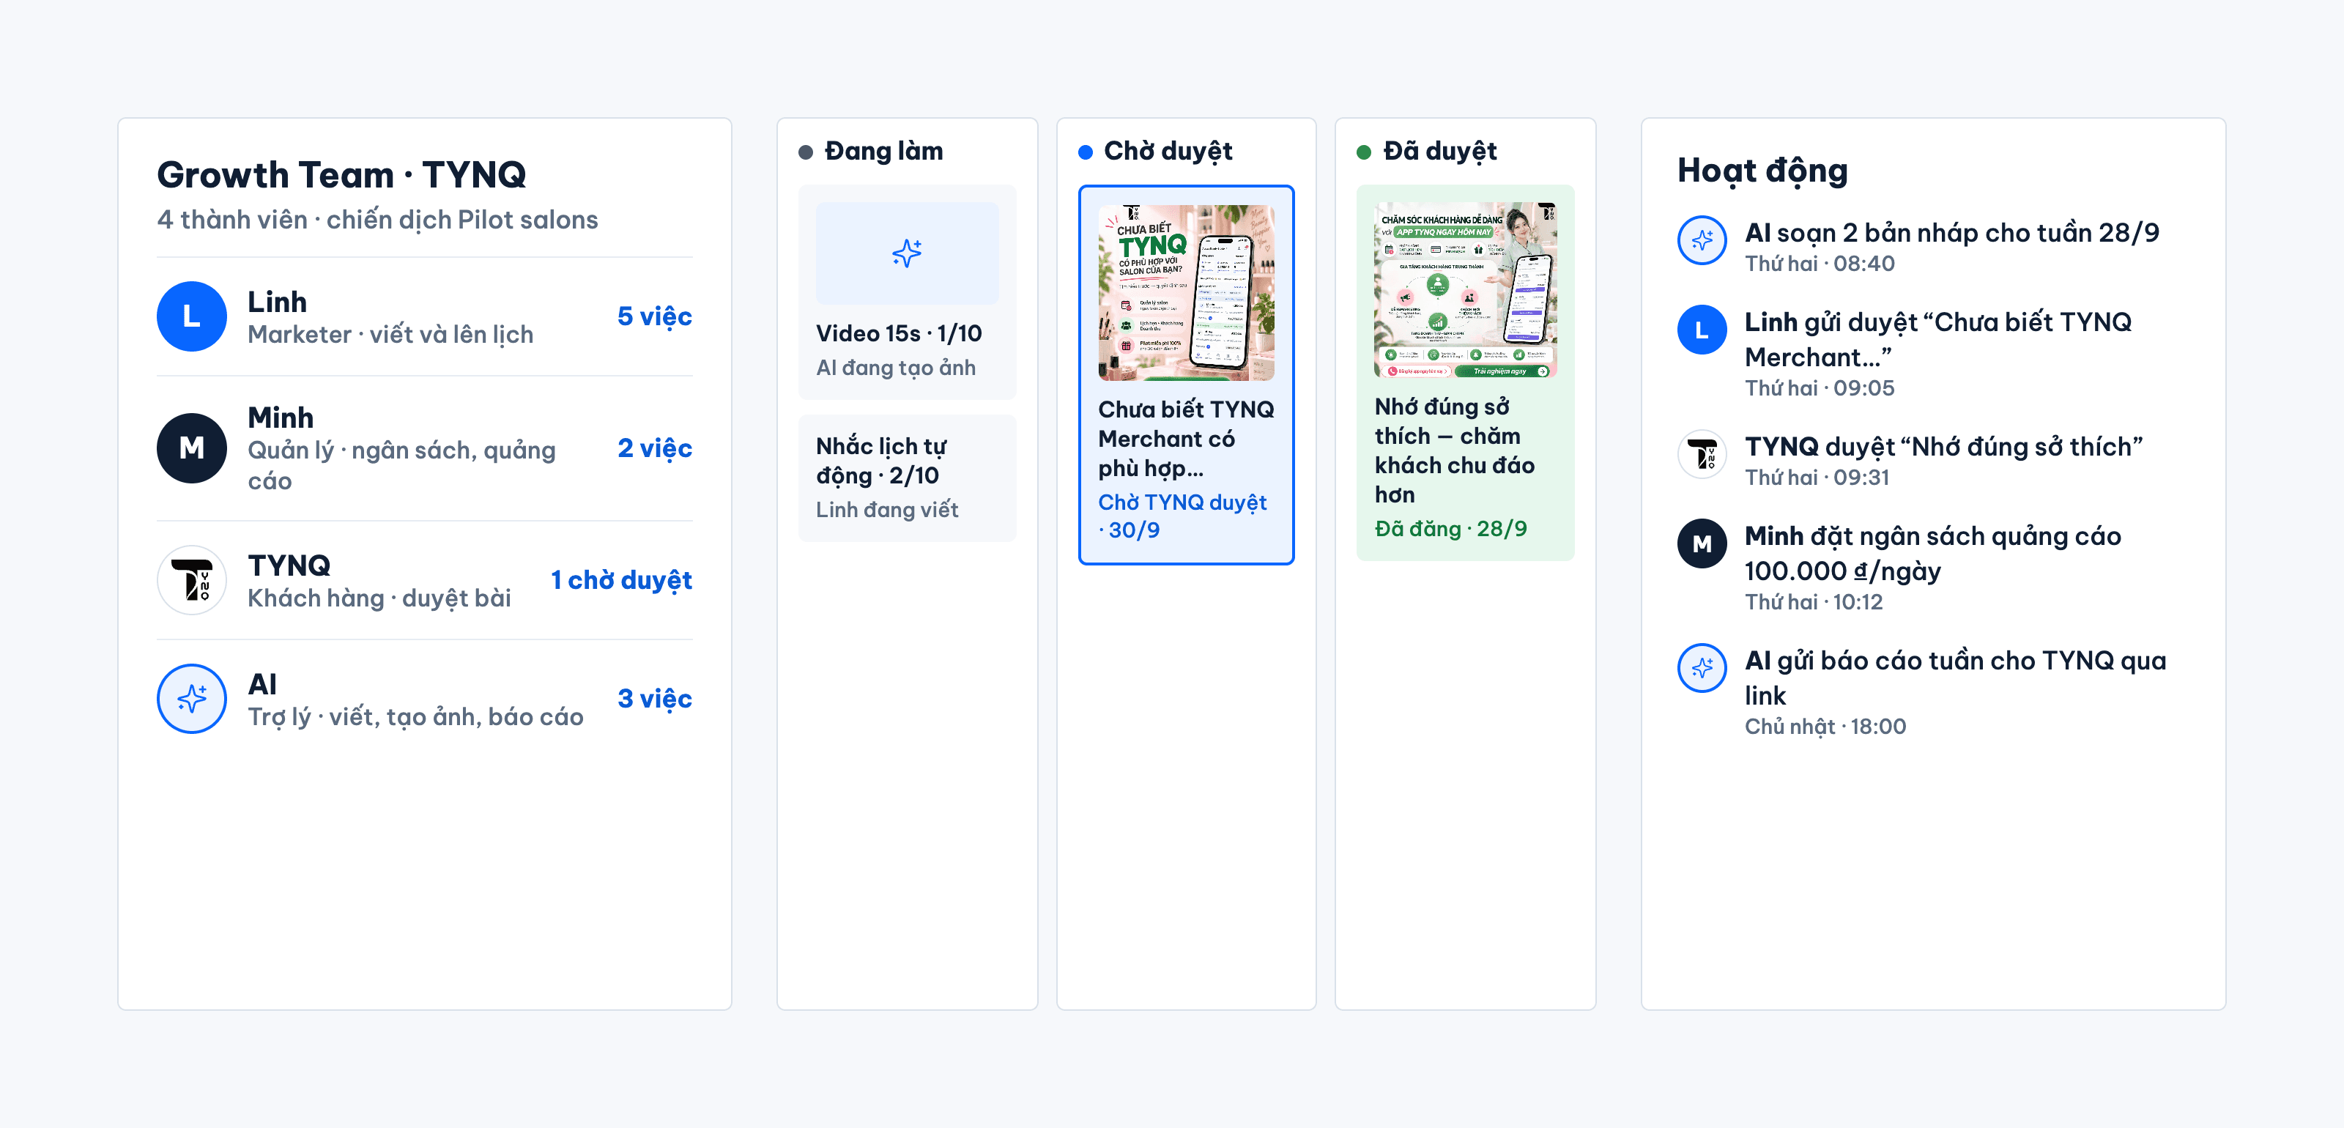Open TYNQ's '1 chờ duyệt' link
This screenshot has height=1128, width=2344.
(x=621, y=580)
